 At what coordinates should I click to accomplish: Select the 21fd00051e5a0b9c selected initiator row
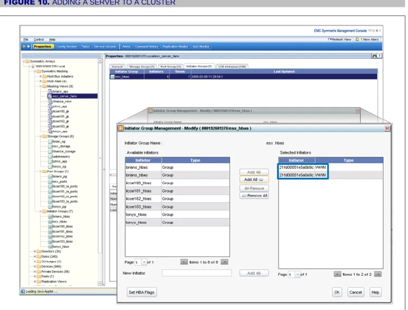point(331,168)
